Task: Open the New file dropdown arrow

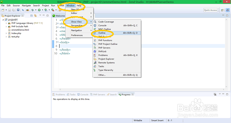Action: pyautogui.click(x=6, y=10)
